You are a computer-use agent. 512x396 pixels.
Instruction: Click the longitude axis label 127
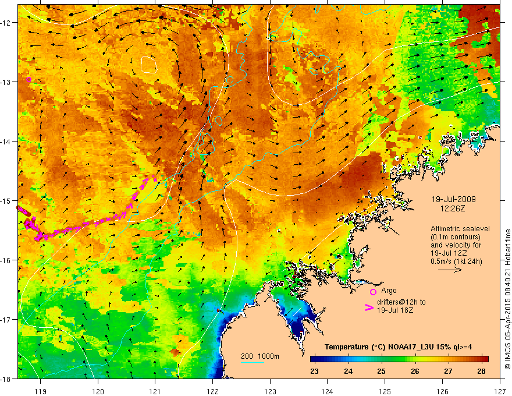click(x=500, y=392)
